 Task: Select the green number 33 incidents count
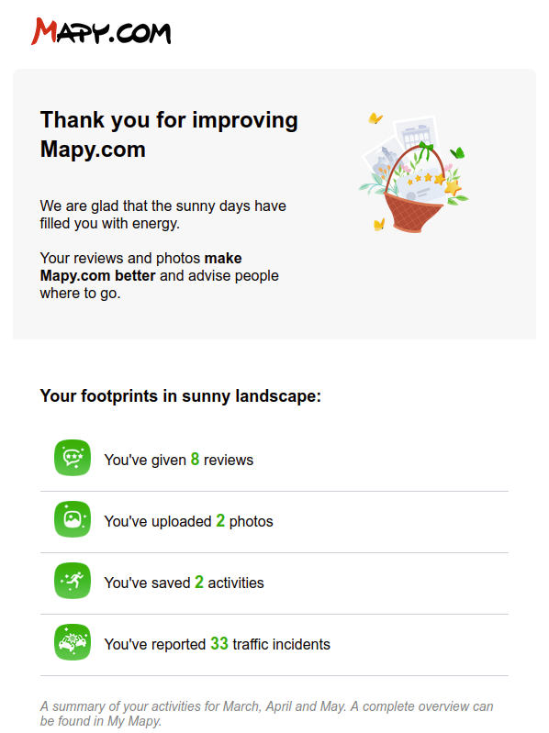point(219,643)
